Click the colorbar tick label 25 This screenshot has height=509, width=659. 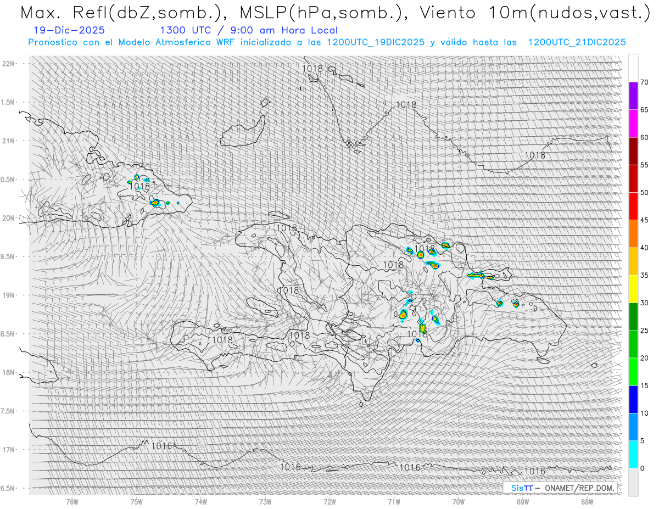(644, 330)
